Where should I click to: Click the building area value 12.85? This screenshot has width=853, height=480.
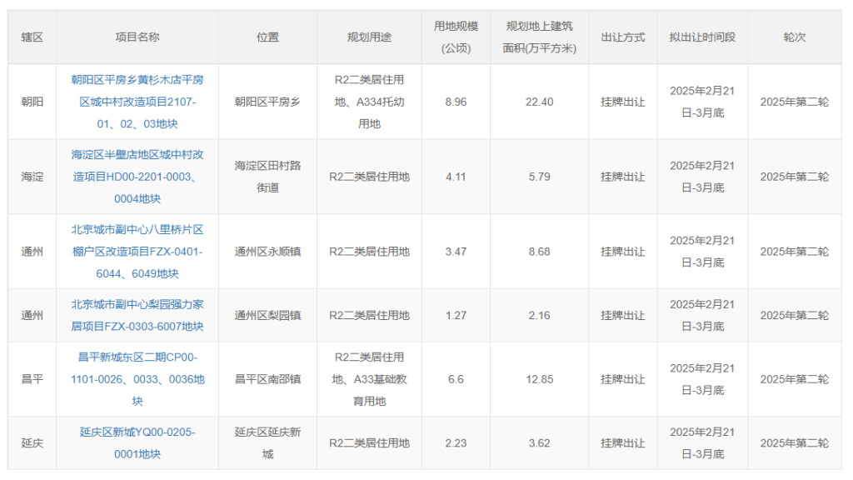click(x=539, y=379)
